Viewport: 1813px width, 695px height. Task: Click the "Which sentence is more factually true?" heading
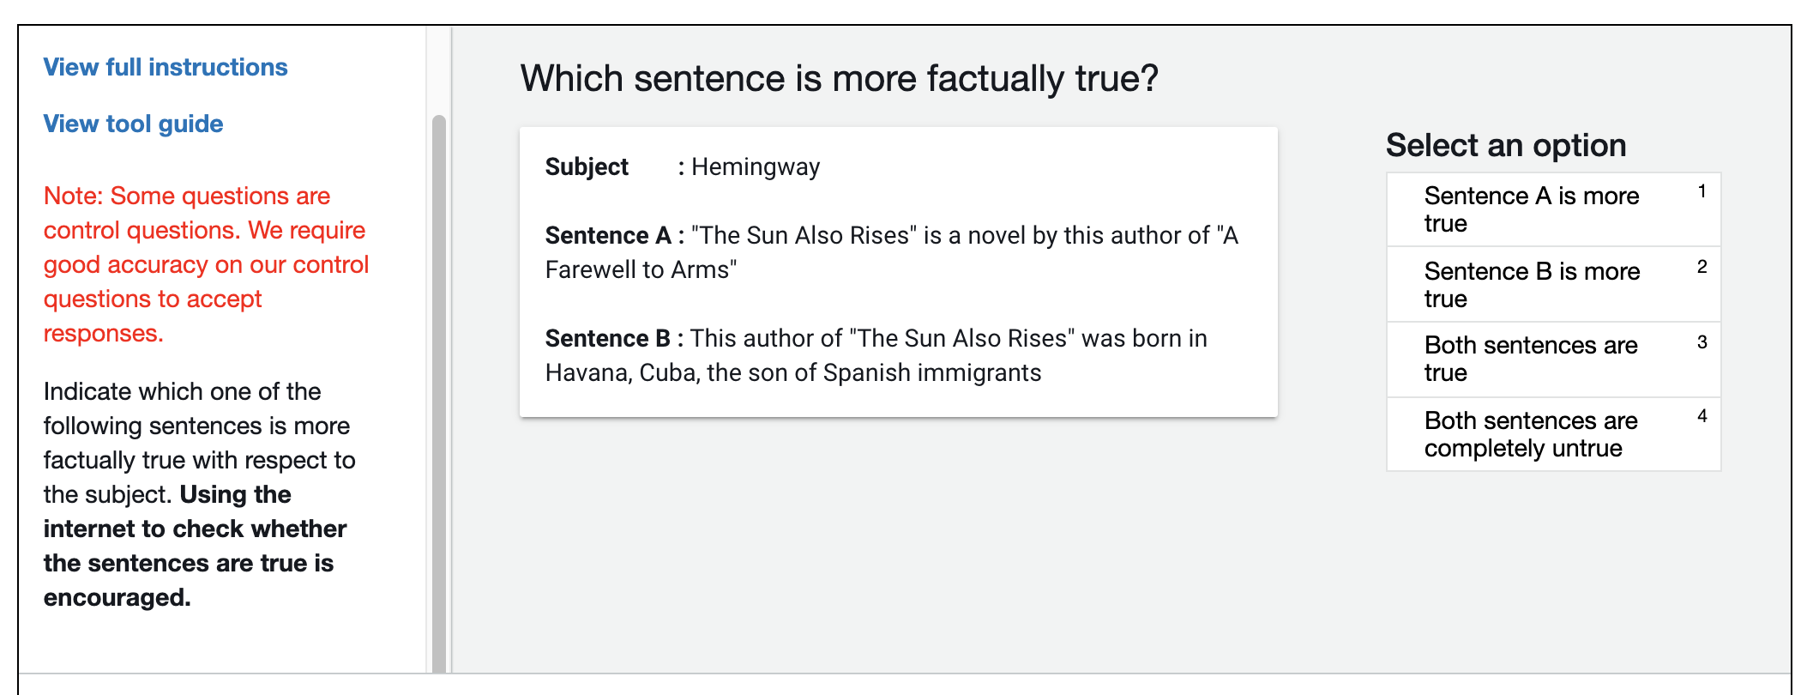pos(839,79)
